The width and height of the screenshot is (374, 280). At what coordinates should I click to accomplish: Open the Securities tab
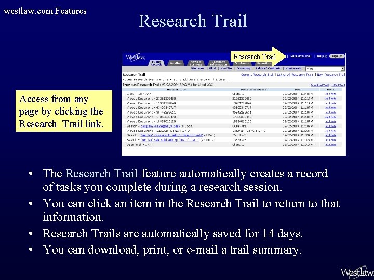(264, 63)
